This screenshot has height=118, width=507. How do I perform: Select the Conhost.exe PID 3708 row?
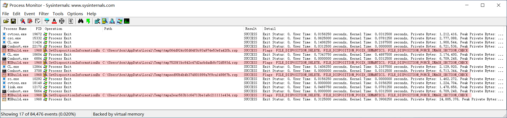[x=253, y=71]
